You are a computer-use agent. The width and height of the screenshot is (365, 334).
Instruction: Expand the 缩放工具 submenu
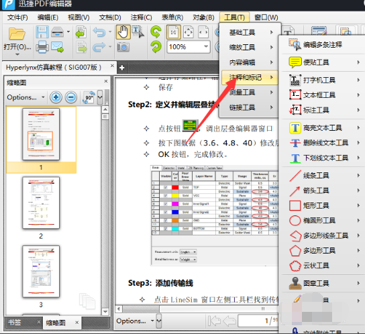click(x=250, y=48)
